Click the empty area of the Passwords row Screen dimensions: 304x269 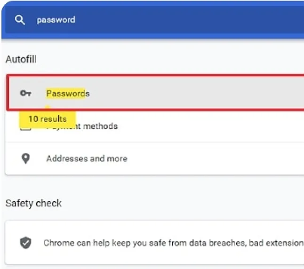pyautogui.click(x=194, y=93)
